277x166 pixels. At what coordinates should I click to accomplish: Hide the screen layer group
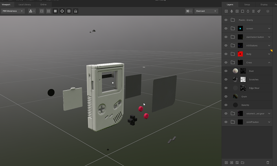click(x=226, y=29)
